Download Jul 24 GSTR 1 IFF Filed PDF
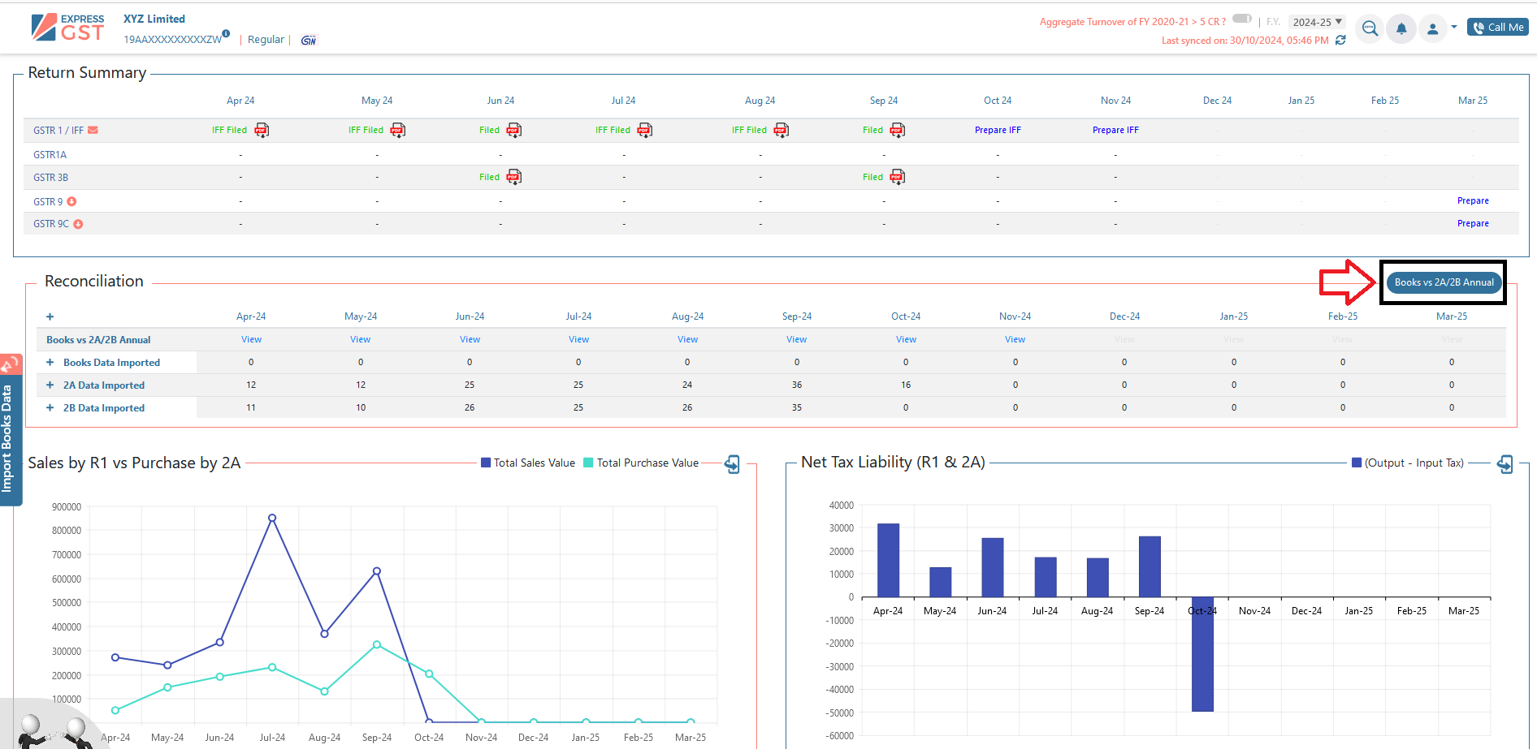The image size is (1537, 749). coord(645,130)
